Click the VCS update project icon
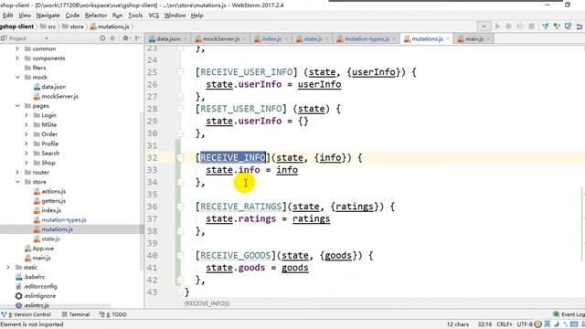The image size is (585, 329). [x=546, y=27]
